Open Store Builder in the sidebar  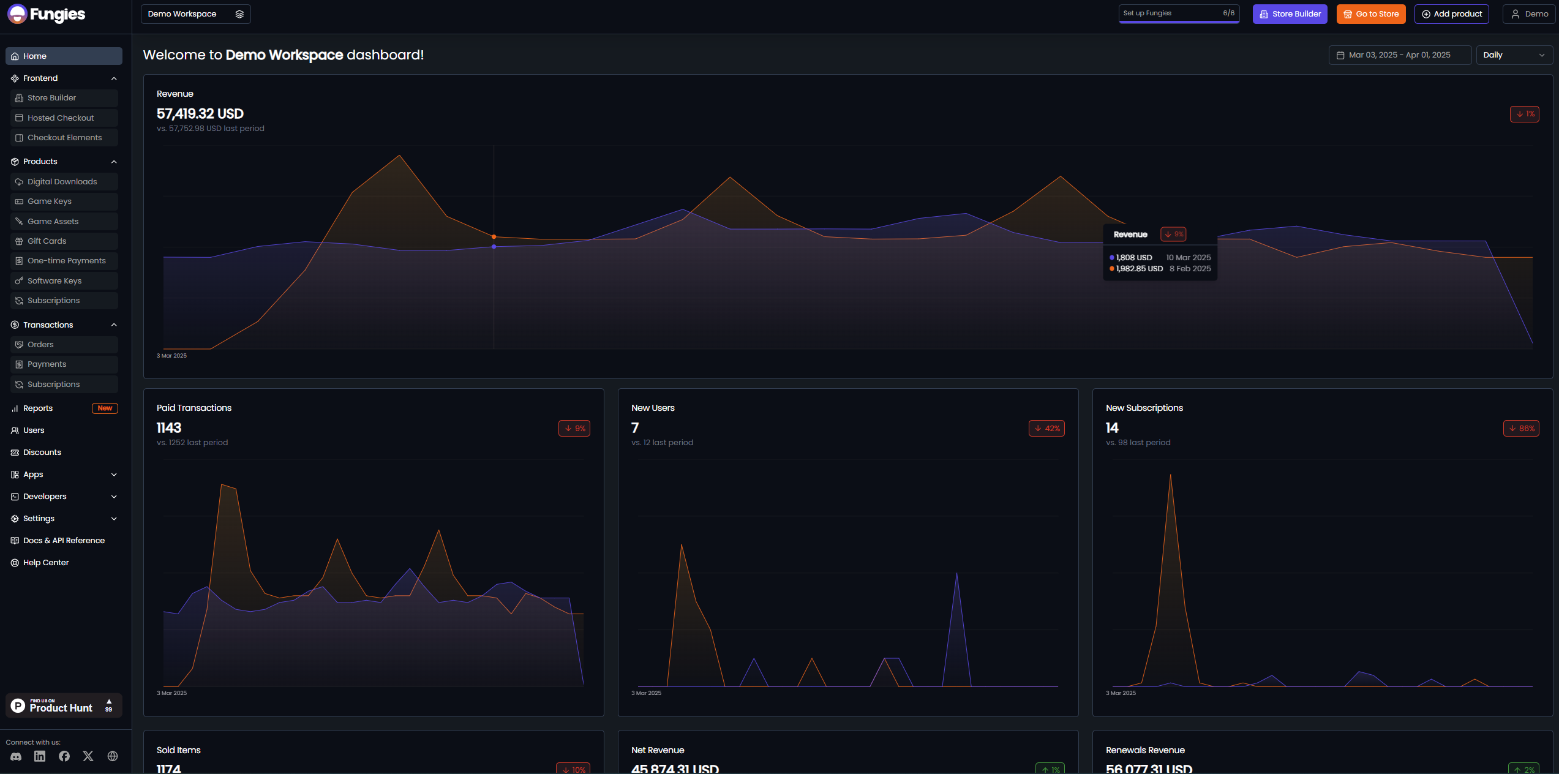(x=64, y=98)
